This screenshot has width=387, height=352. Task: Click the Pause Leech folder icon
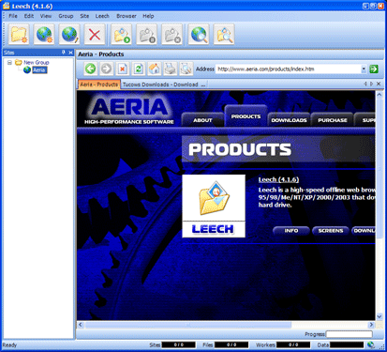[147, 35]
